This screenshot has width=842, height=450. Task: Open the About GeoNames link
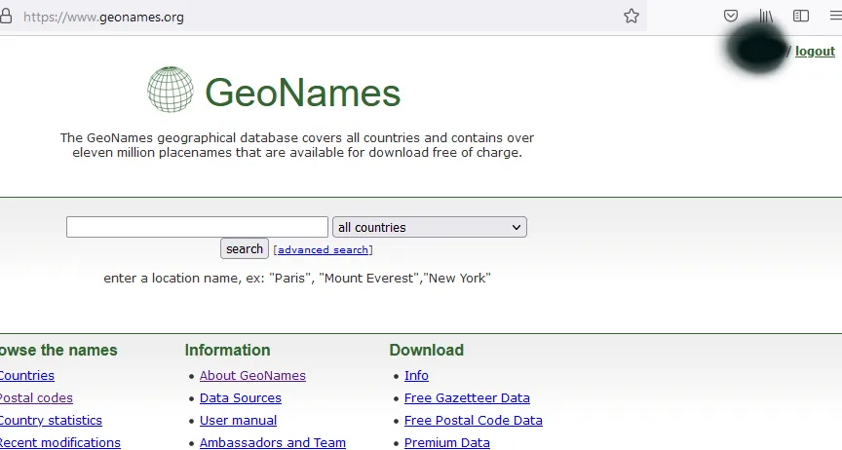tap(252, 375)
